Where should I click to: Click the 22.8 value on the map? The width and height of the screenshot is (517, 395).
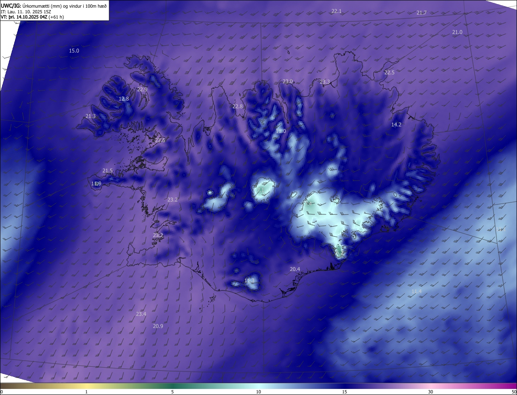[237, 107]
